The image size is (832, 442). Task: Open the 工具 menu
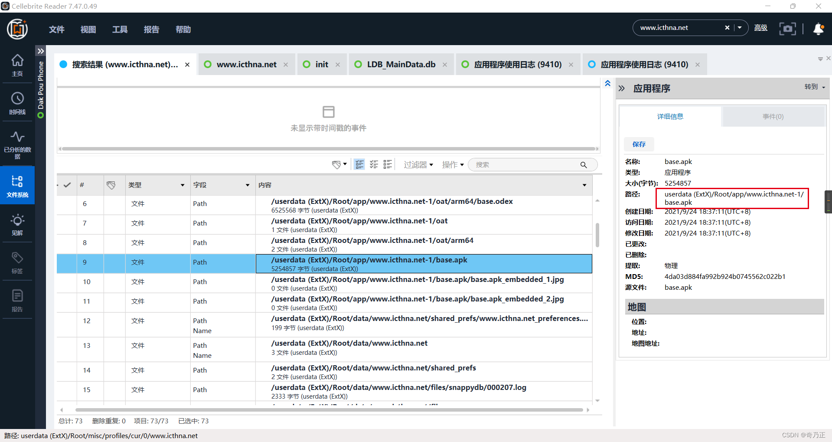120,29
